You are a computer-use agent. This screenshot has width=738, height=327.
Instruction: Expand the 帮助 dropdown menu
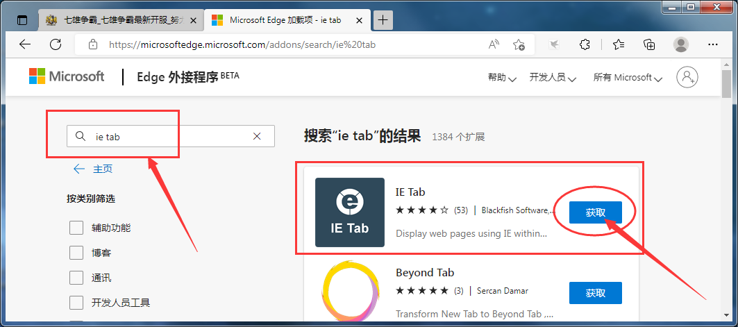(x=502, y=78)
